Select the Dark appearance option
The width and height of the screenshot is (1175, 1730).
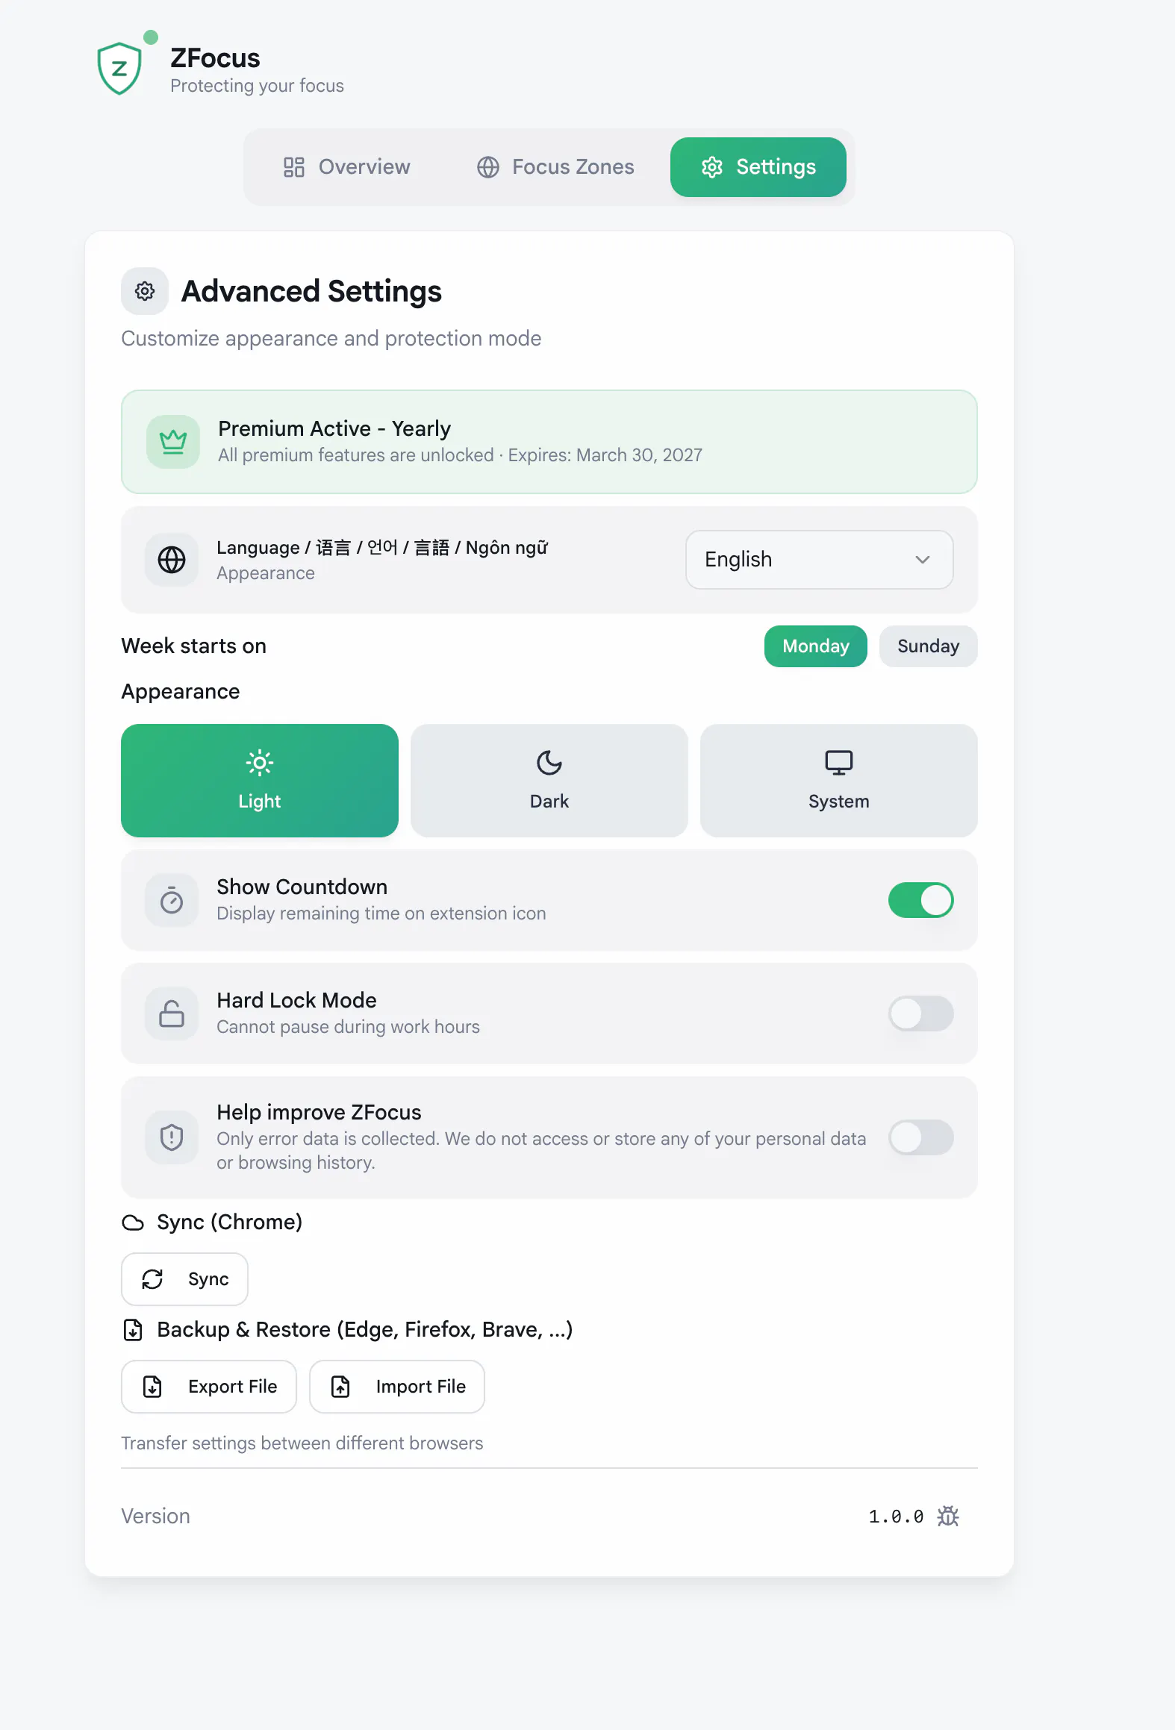coord(549,781)
